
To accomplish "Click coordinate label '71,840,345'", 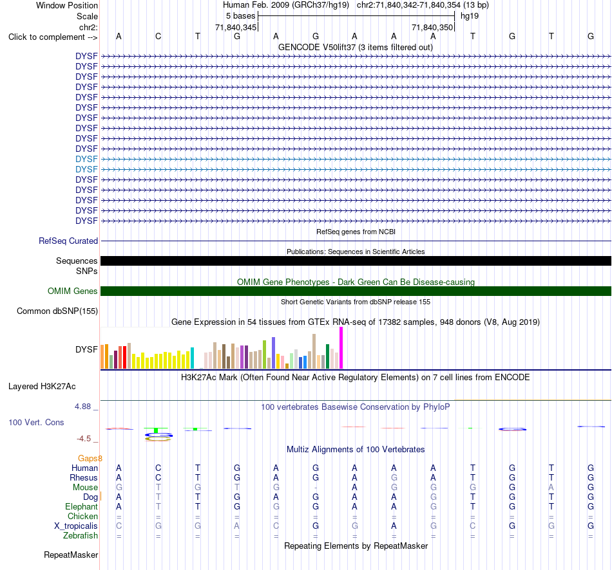I will click(236, 27).
